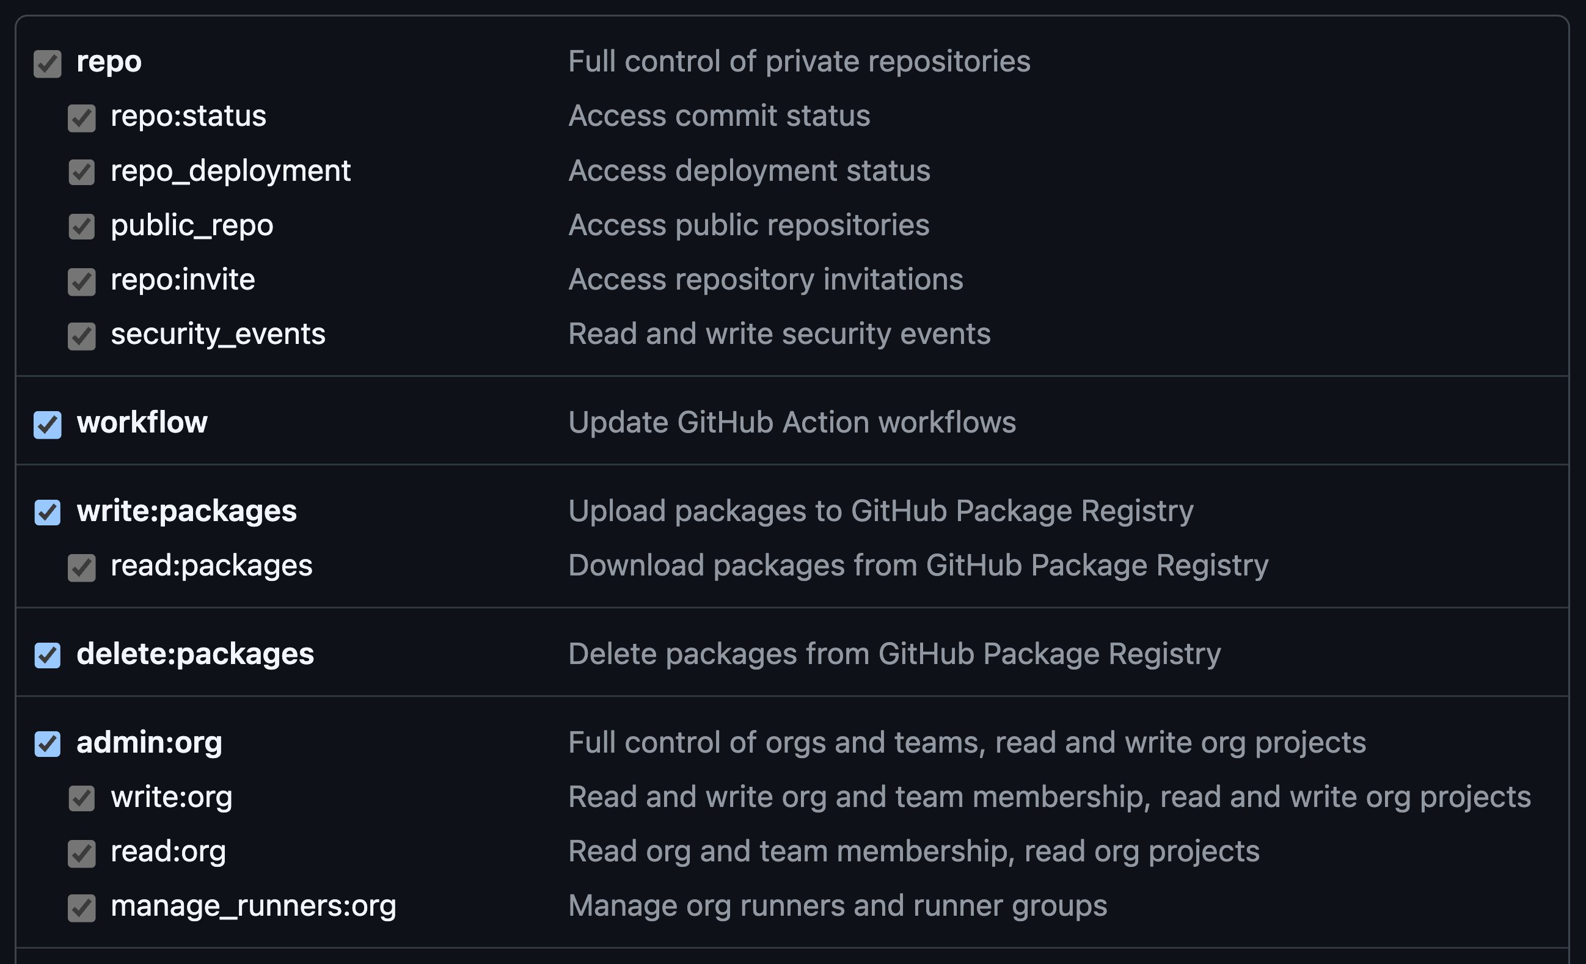Toggle the read:packages checkbox
This screenshot has height=964, width=1586.
[82, 568]
